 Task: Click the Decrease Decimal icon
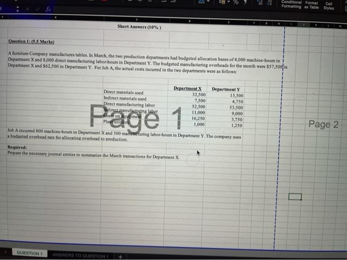tap(269, 2)
